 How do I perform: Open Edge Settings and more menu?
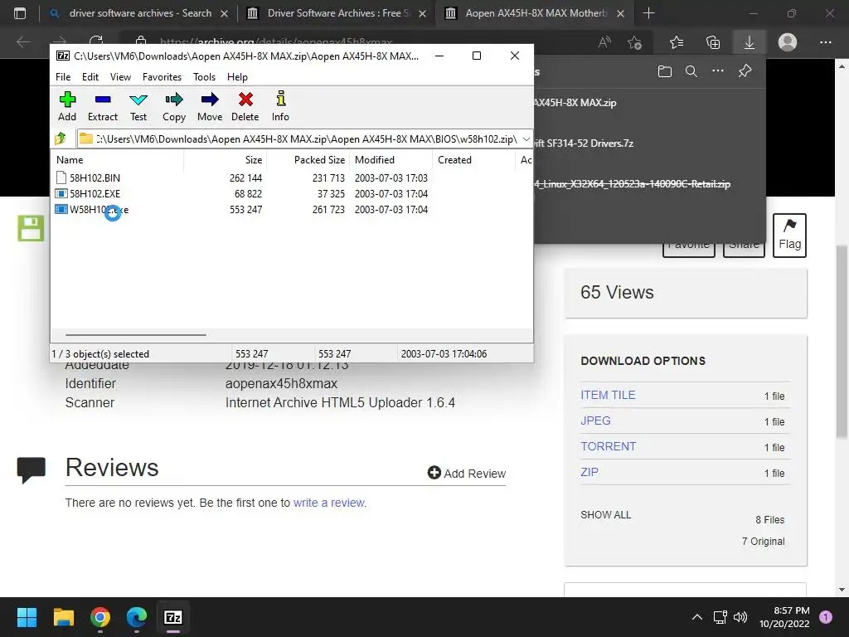pyautogui.click(x=825, y=42)
